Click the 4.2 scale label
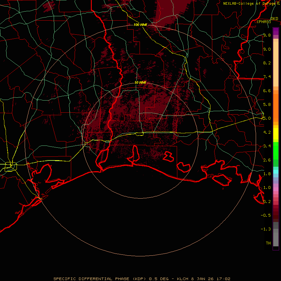 coord(267,132)
